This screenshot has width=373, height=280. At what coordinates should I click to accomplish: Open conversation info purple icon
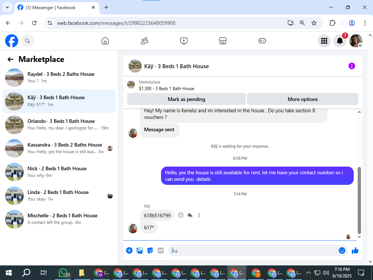[352, 66]
